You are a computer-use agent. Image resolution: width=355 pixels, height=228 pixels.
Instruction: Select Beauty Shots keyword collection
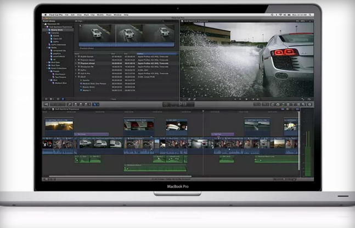pyautogui.click(x=58, y=30)
